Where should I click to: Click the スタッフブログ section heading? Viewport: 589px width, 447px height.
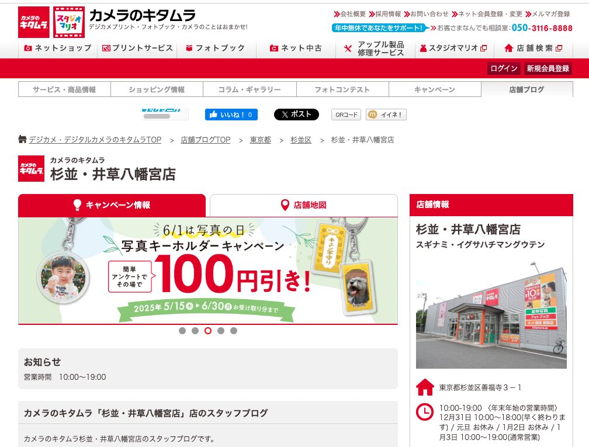(145, 413)
